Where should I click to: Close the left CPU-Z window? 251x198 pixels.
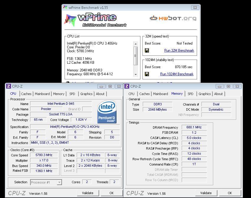119,86
